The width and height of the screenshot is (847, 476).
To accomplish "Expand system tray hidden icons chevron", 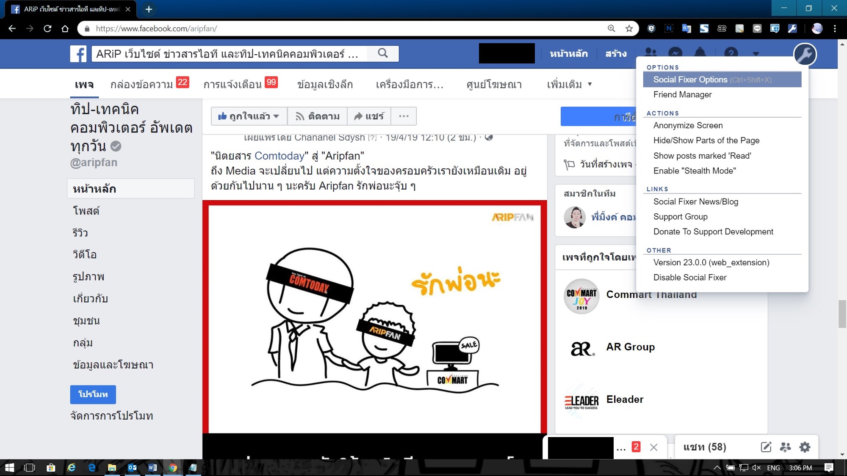I will [717, 468].
